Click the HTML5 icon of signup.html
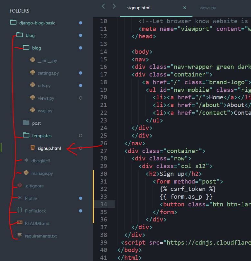The image size is (251, 261). [33, 148]
